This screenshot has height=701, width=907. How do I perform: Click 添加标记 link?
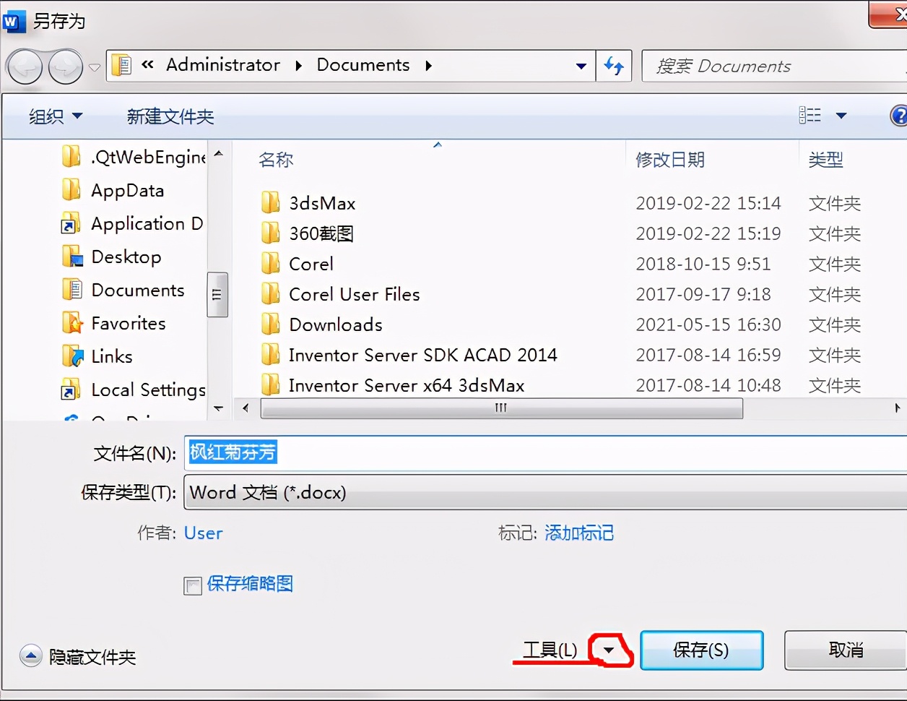[x=579, y=533]
